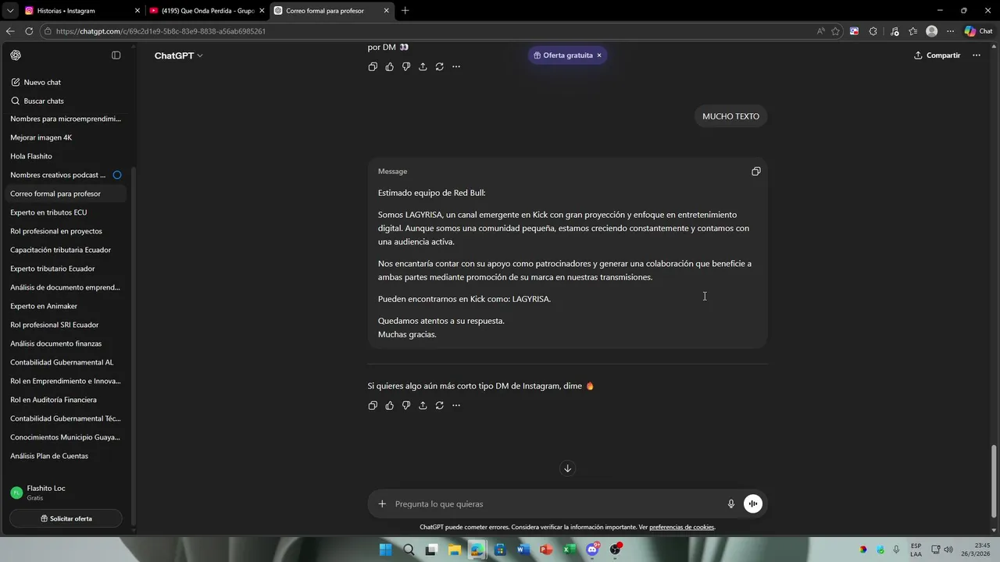This screenshot has height=562, width=1000.
Task: Open a new browser tab
Action: (405, 11)
